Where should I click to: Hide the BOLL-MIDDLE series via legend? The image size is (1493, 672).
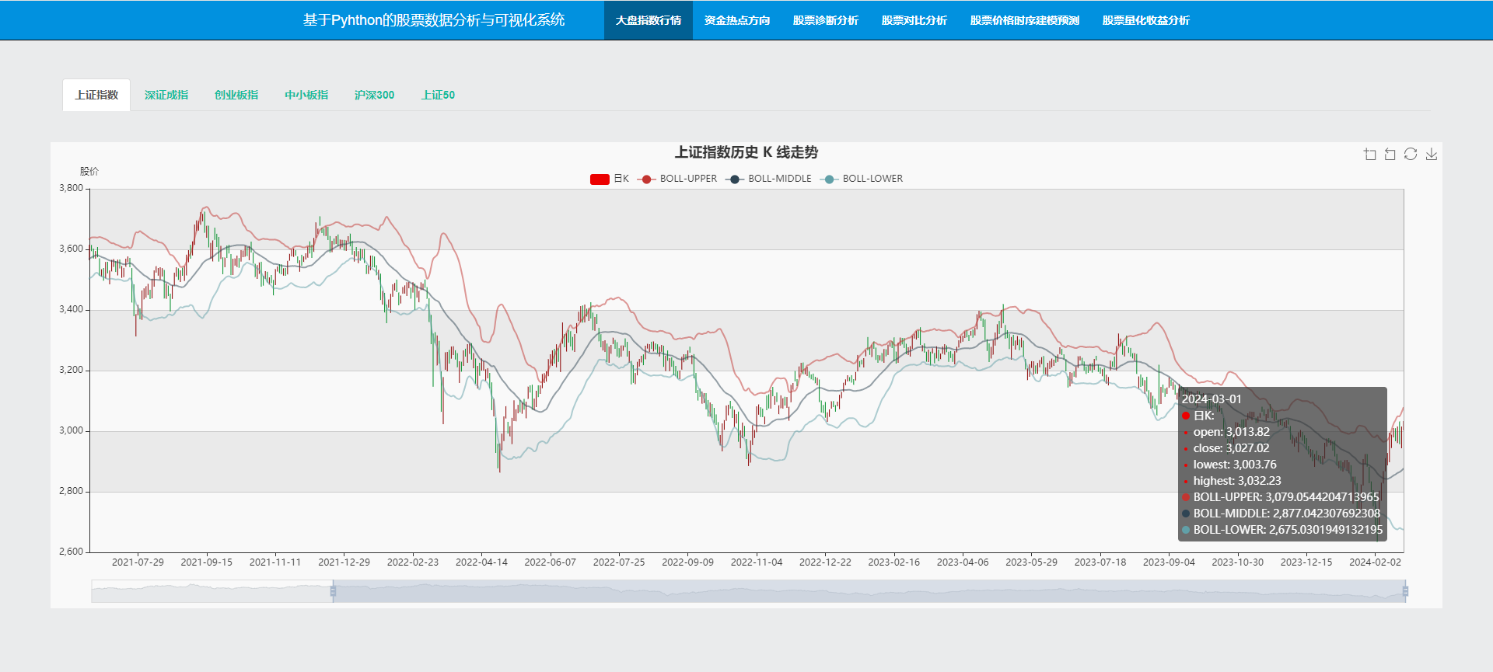(768, 179)
